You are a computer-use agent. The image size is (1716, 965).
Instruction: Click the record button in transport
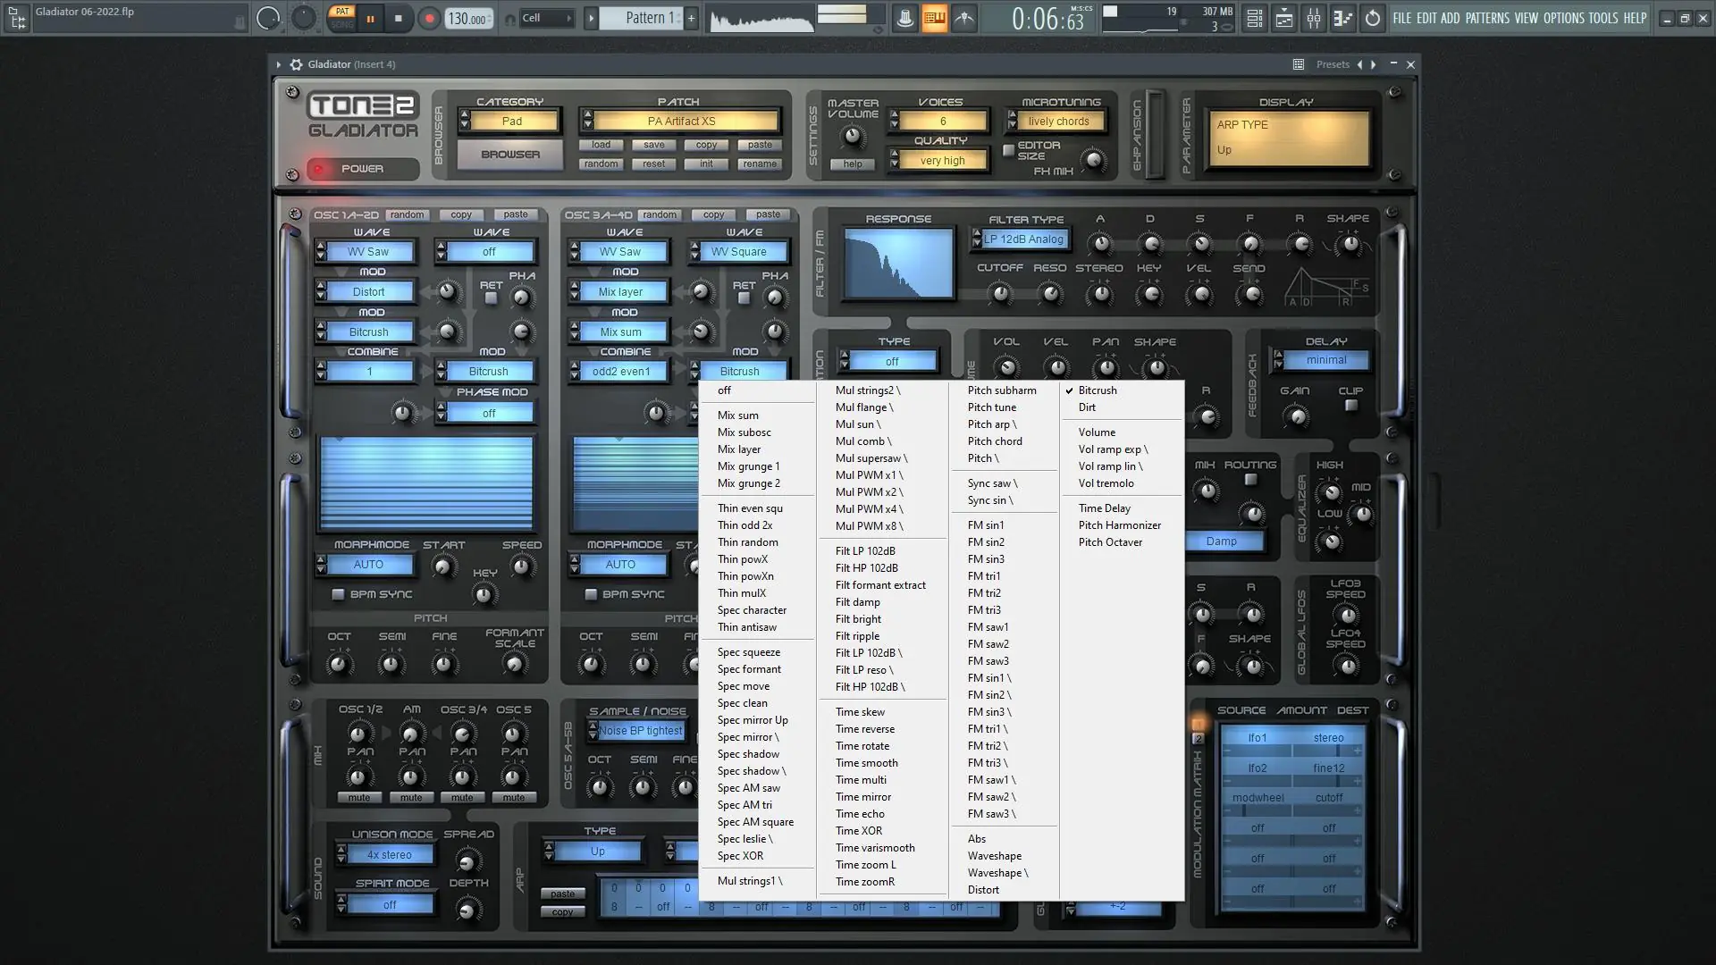pyautogui.click(x=429, y=18)
